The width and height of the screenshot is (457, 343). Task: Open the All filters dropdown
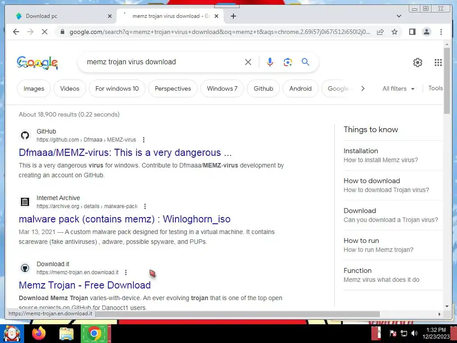pyautogui.click(x=399, y=88)
